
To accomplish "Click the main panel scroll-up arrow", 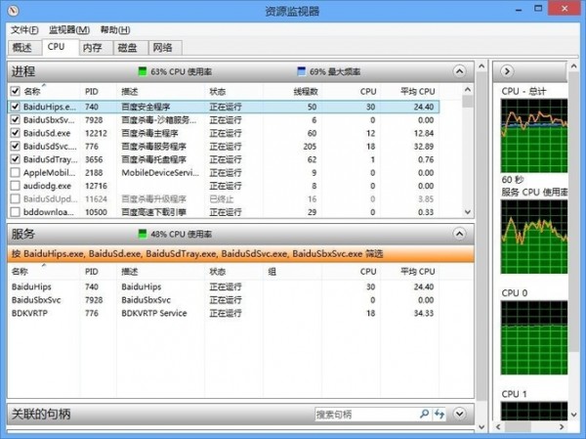I will click(481, 66).
